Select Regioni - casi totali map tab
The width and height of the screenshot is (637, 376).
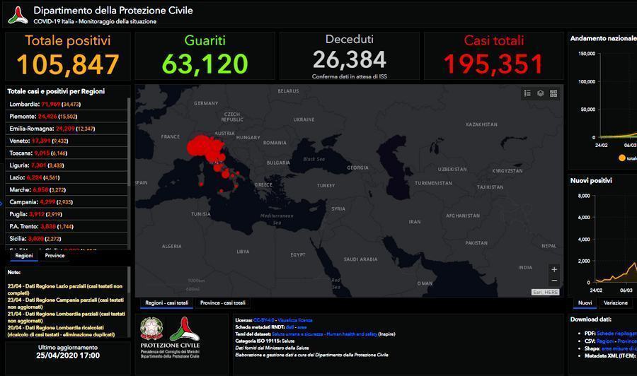[x=167, y=303]
